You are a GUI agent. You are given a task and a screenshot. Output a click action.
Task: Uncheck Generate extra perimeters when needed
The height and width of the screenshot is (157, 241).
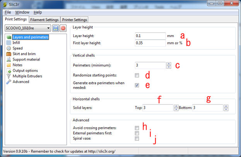(137, 85)
